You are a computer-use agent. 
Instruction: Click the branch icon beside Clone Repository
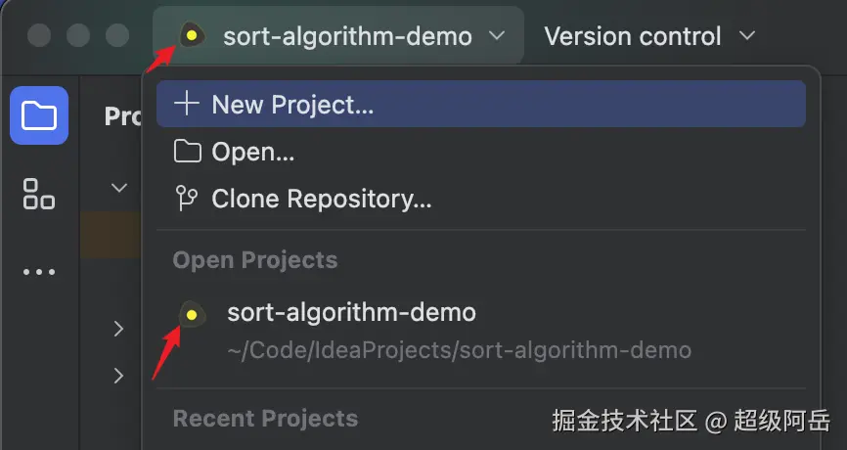pos(186,200)
